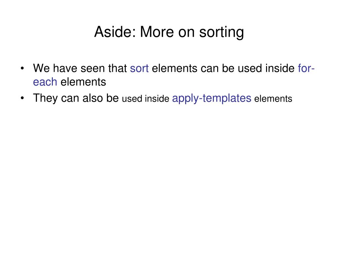
Task: Click the word 'sorting' in the title
Action: pyautogui.click(x=221, y=32)
